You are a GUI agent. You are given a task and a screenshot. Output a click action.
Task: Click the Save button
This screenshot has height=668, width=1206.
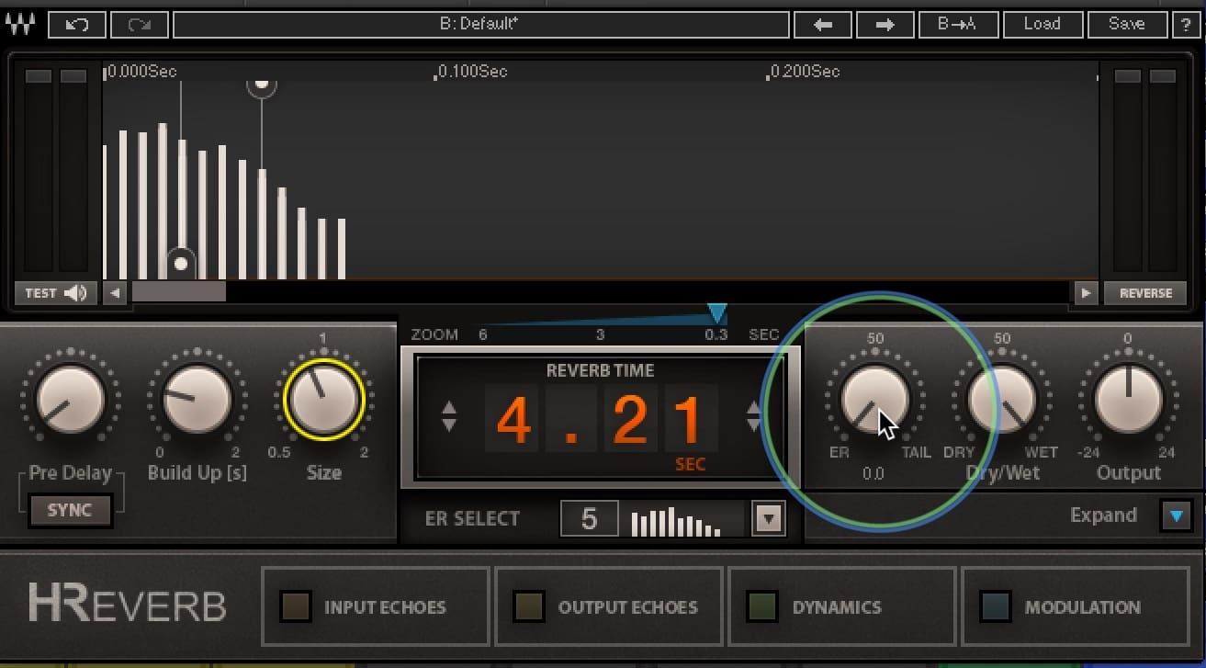pyautogui.click(x=1127, y=24)
